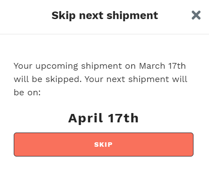This screenshot has width=209, height=176.
Task: Close the Skip next shipment dialog
Action: tap(196, 15)
